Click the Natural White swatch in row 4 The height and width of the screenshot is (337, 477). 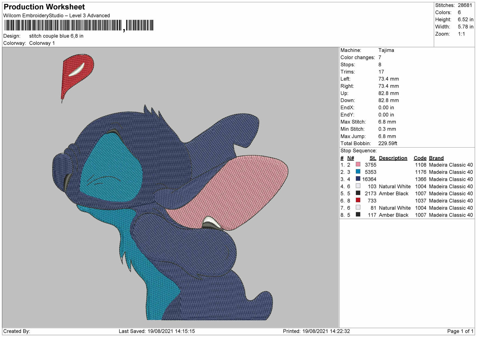(x=358, y=186)
